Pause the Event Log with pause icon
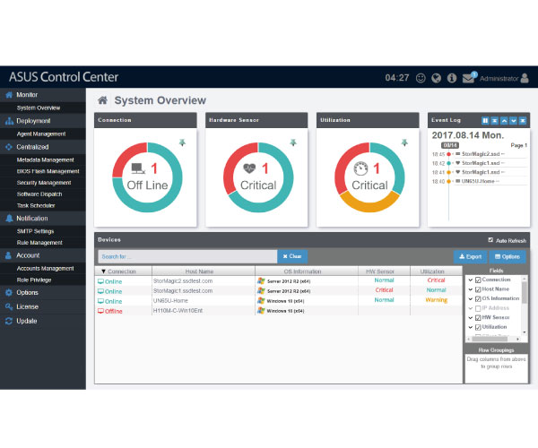This screenshot has height=448, width=538. click(x=485, y=119)
